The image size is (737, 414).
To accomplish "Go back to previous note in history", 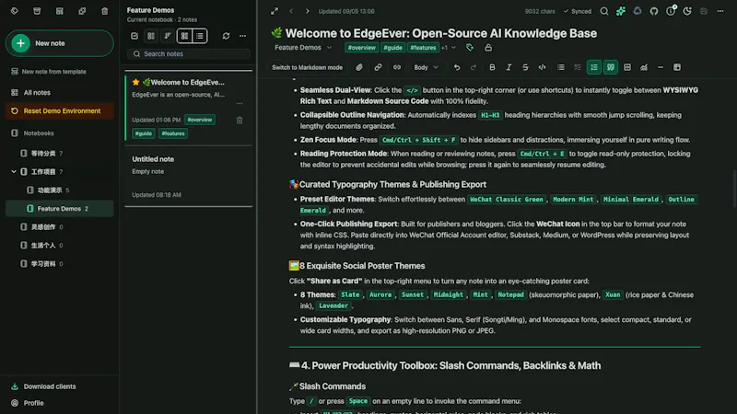I will 291,11.
